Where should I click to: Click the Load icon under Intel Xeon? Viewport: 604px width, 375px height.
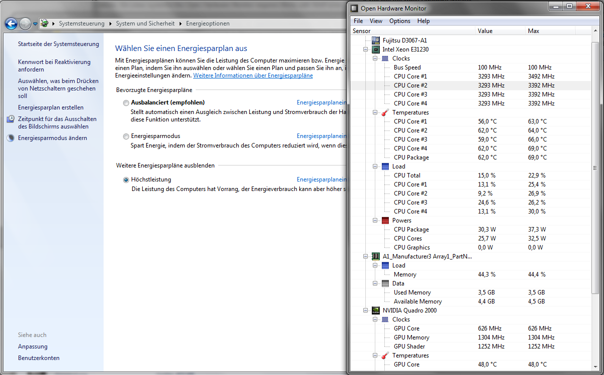pyautogui.click(x=385, y=166)
